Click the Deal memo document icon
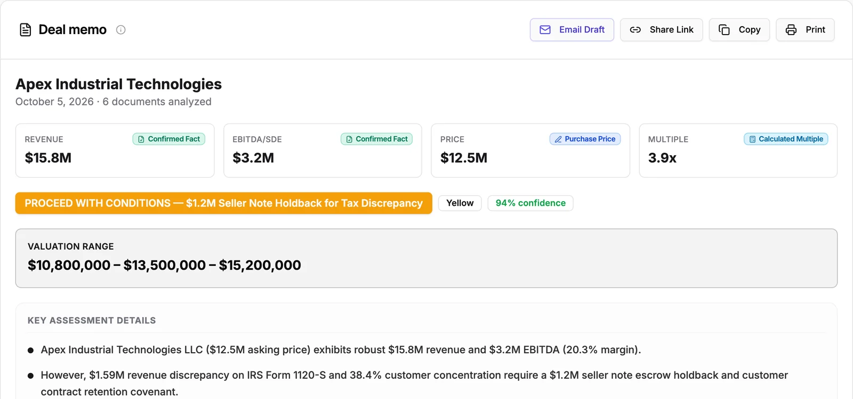Screen dimensions: 853x399 (25, 30)
